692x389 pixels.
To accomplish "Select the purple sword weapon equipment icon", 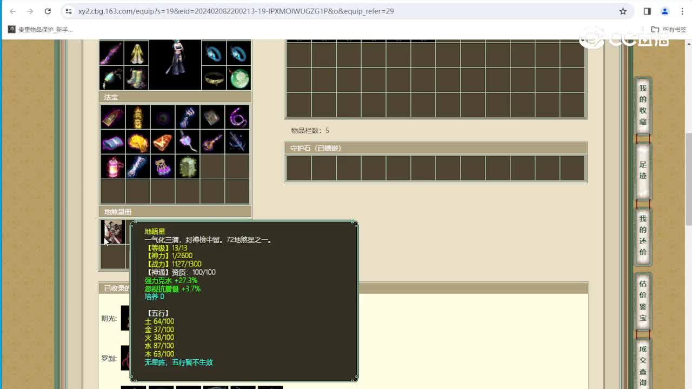I will (x=112, y=53).
